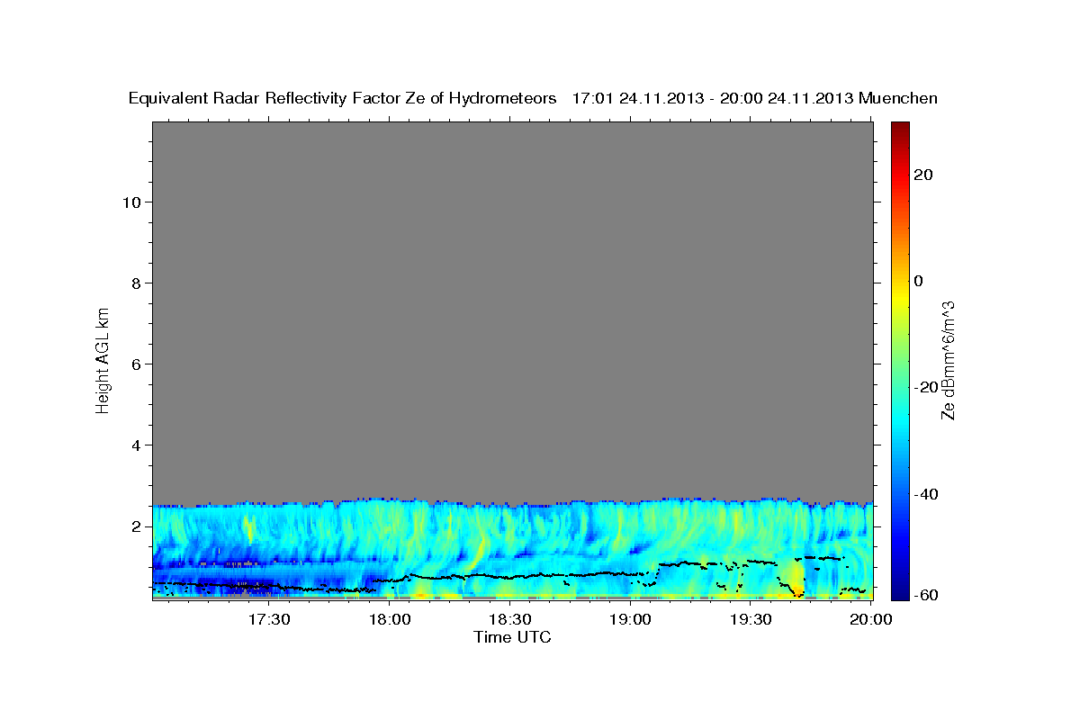
Task: Click the dark red top of colorbar
Action: click(x=900, y=128)
